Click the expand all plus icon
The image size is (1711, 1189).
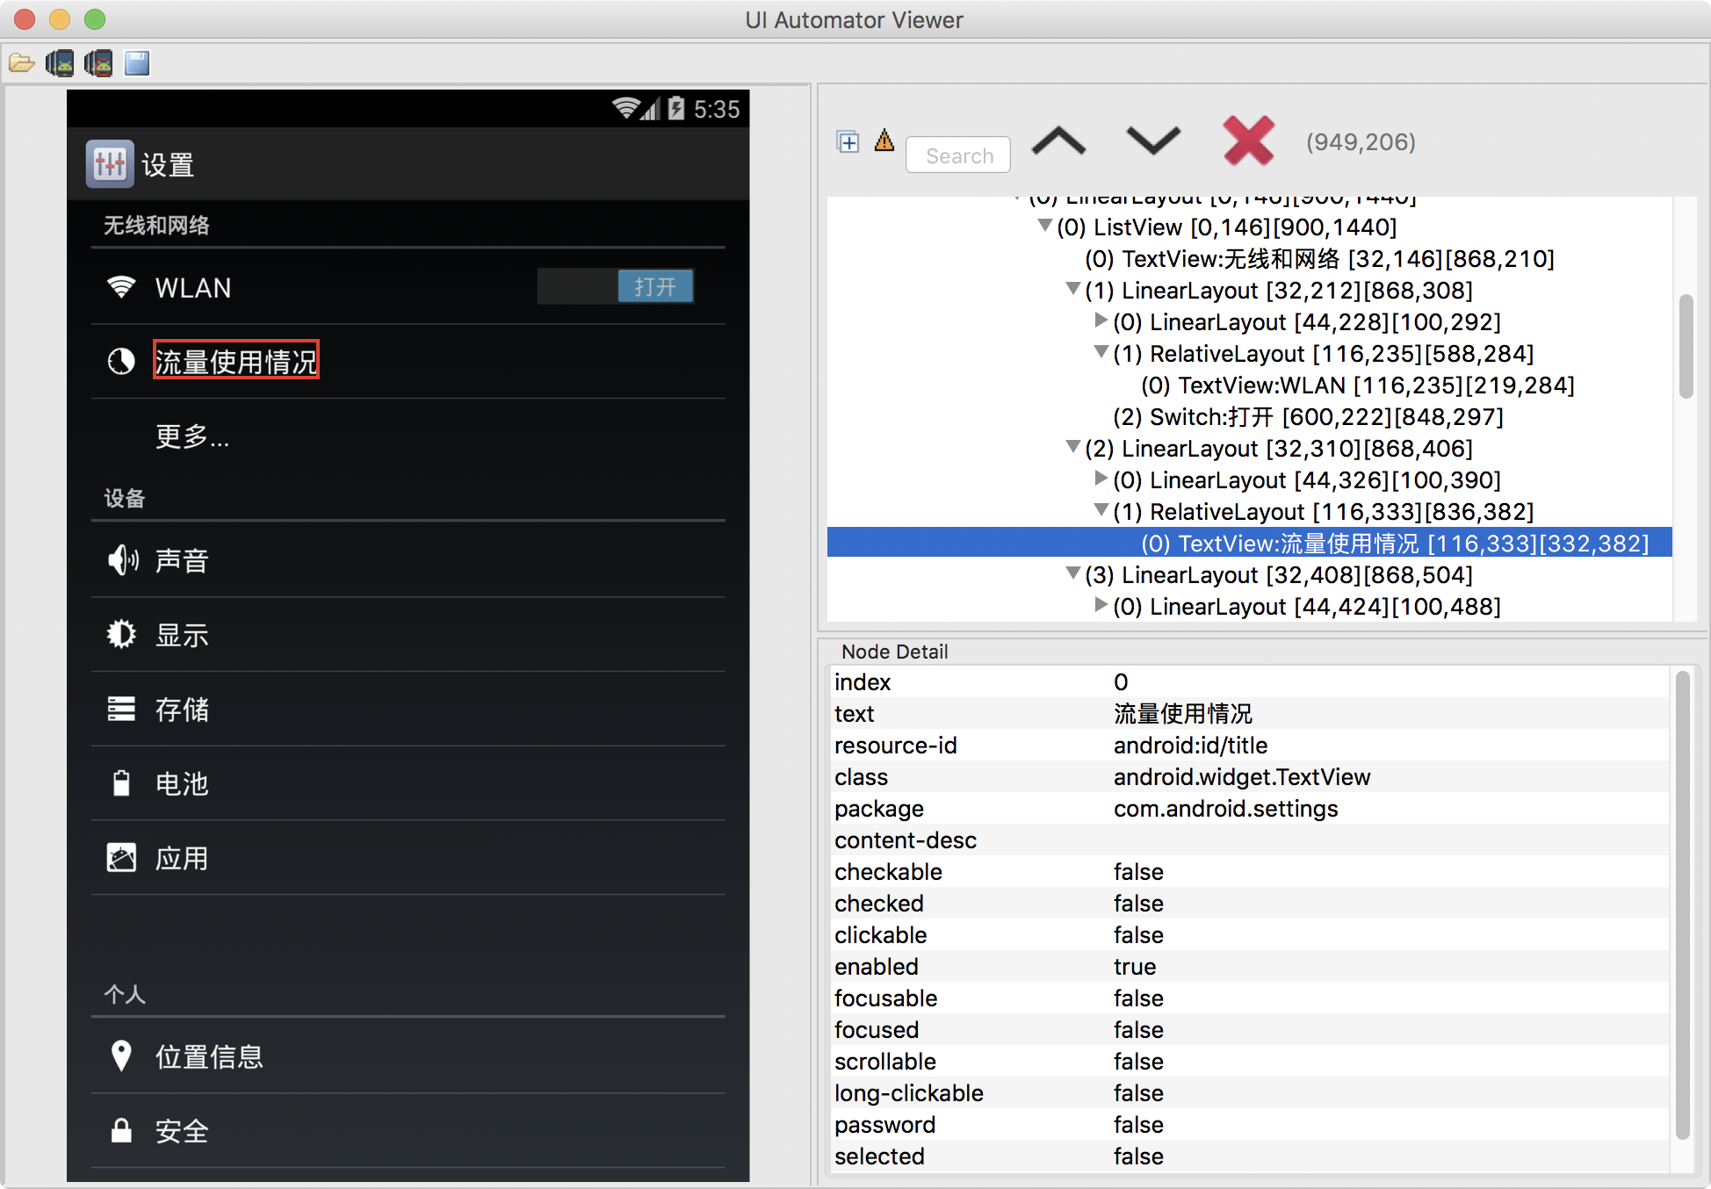(x=848, y=141)
